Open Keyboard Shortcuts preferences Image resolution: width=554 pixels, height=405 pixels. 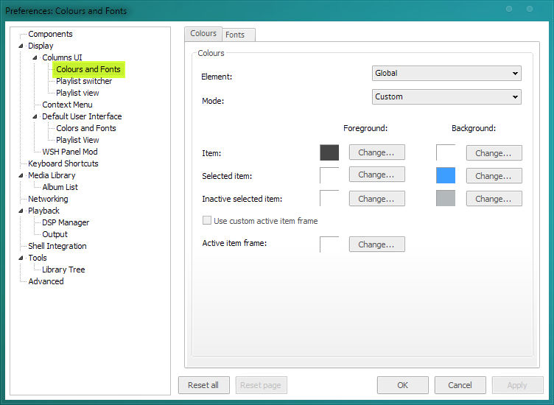click(x=63, y=163)
